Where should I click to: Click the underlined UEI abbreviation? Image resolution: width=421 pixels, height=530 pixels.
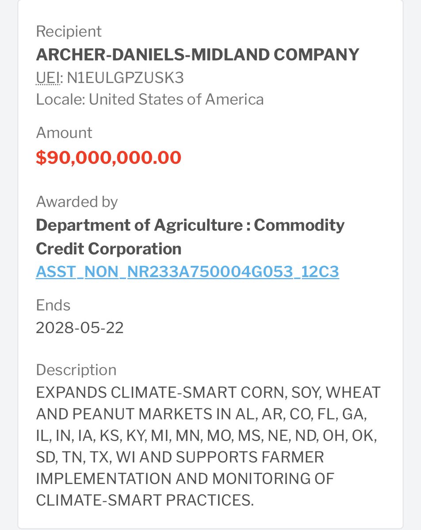point(47,78)
